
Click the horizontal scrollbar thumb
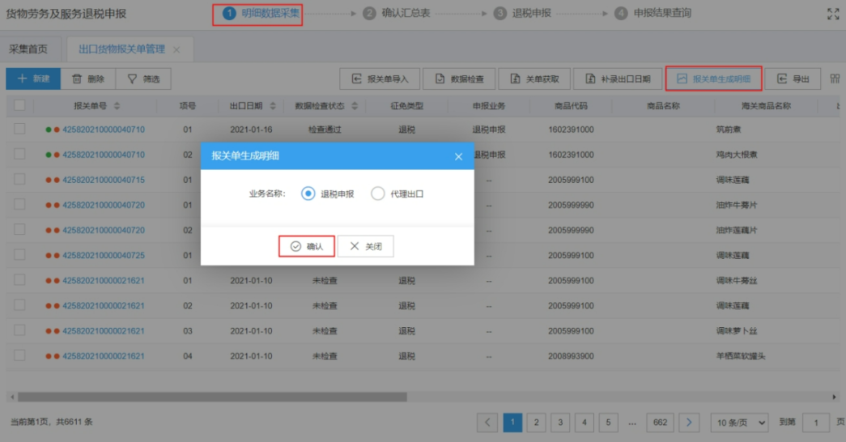tap(212, 397)
